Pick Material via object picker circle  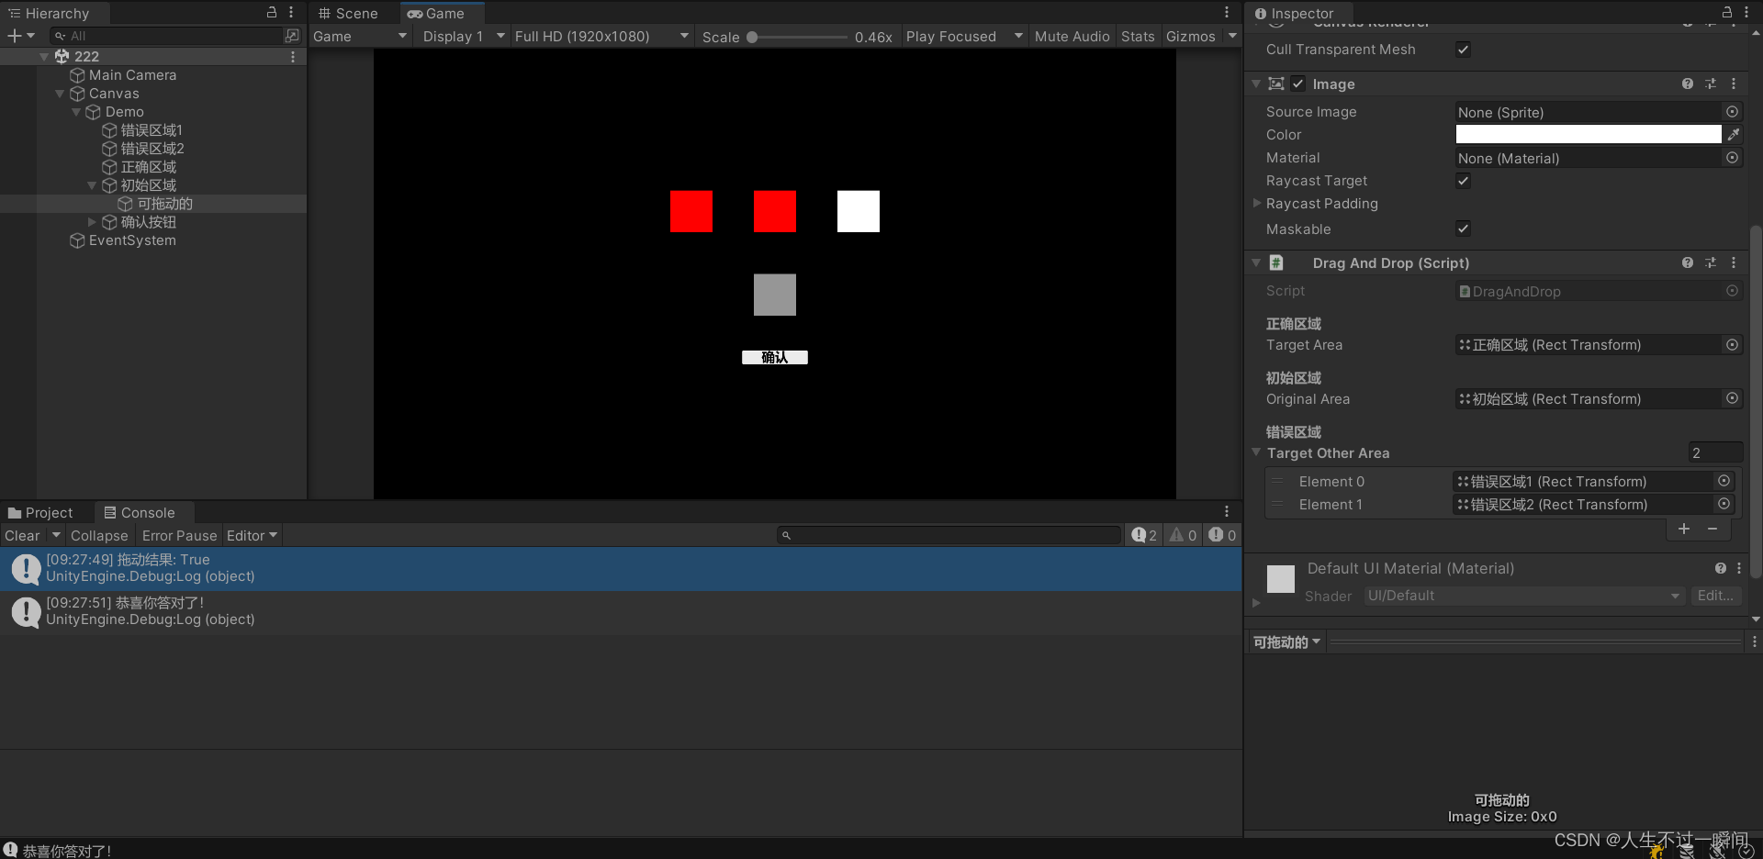(1732, 158)
